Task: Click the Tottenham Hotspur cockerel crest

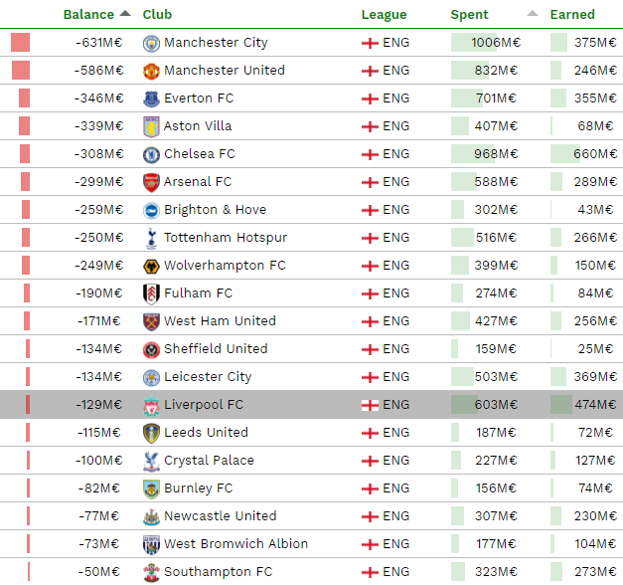Action: [x=151, y=238]
